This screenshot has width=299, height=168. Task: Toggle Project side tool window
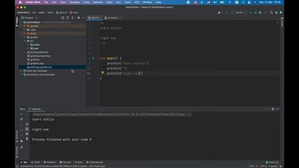[17, 21]
